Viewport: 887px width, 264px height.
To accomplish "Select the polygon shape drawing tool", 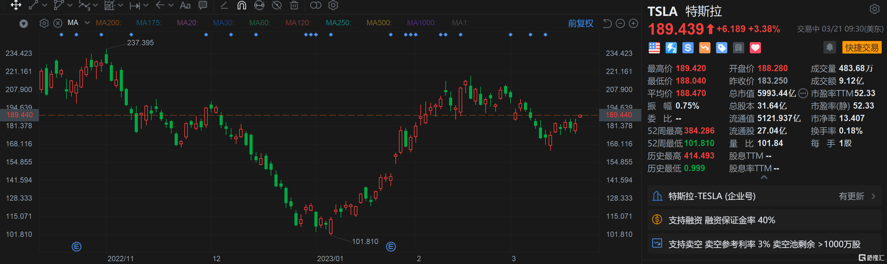I will pos(59,5).
